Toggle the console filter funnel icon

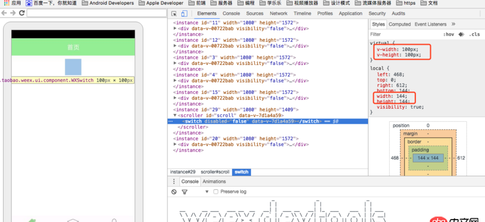[185, 192]
